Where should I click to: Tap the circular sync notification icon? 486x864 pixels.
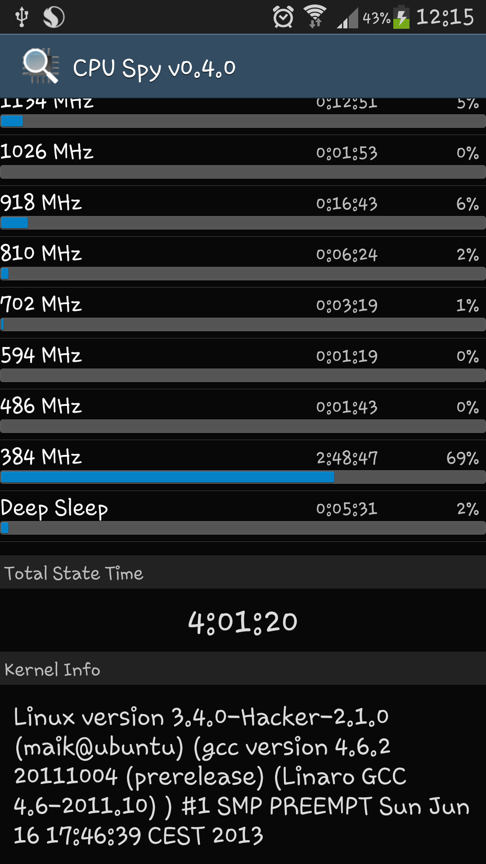[54, 17]
